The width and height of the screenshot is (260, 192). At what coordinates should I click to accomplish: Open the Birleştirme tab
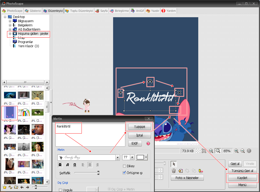click(x=119, y=11)
